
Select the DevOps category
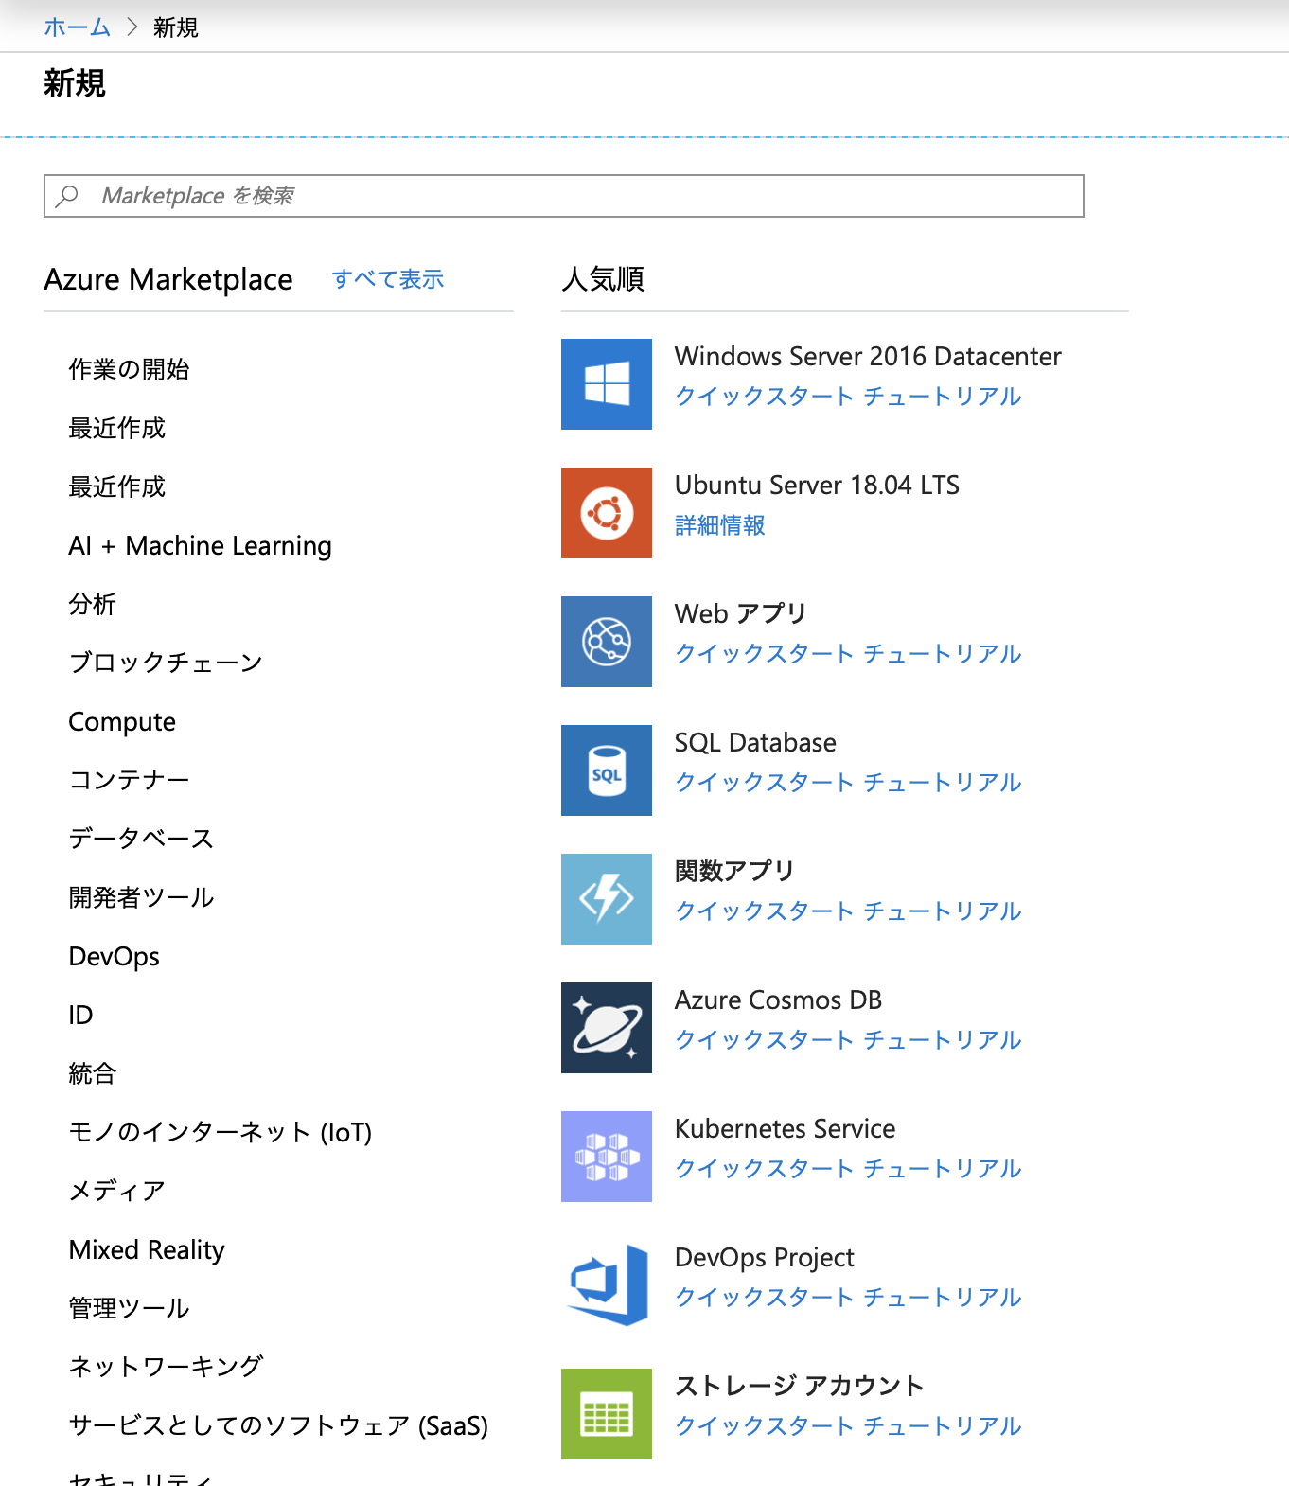[x=115, y=957]
